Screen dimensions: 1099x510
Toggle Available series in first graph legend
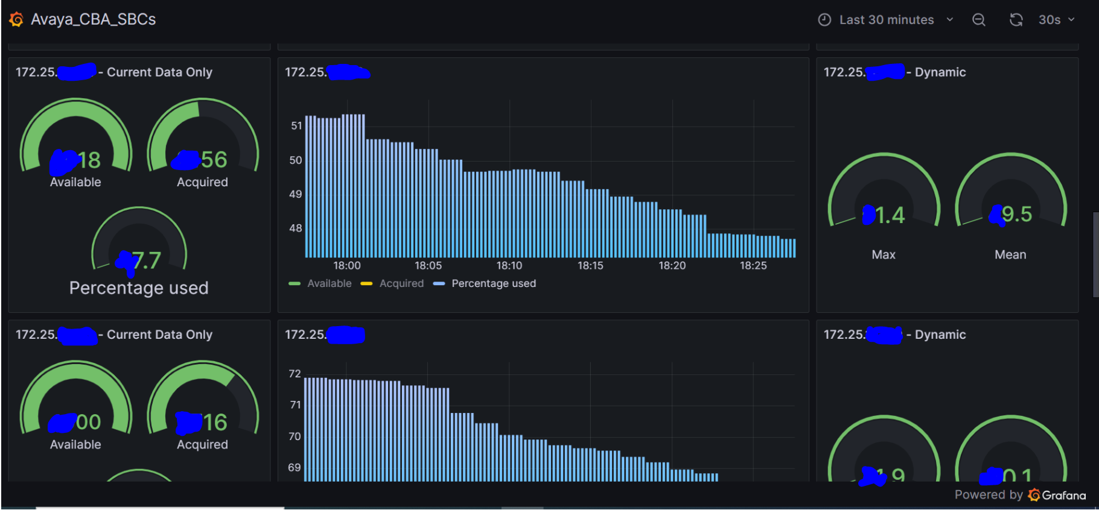click(330, 283)
